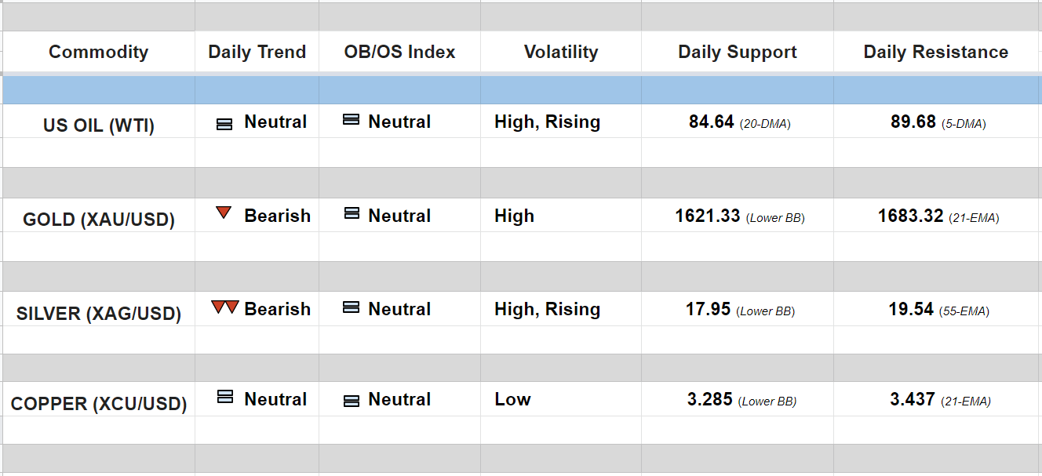Select the Daily Trend column header

(x=257, y=53)
